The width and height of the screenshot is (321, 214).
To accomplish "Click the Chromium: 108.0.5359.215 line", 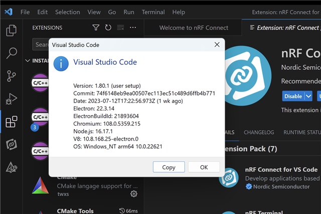I will [107, 124].
